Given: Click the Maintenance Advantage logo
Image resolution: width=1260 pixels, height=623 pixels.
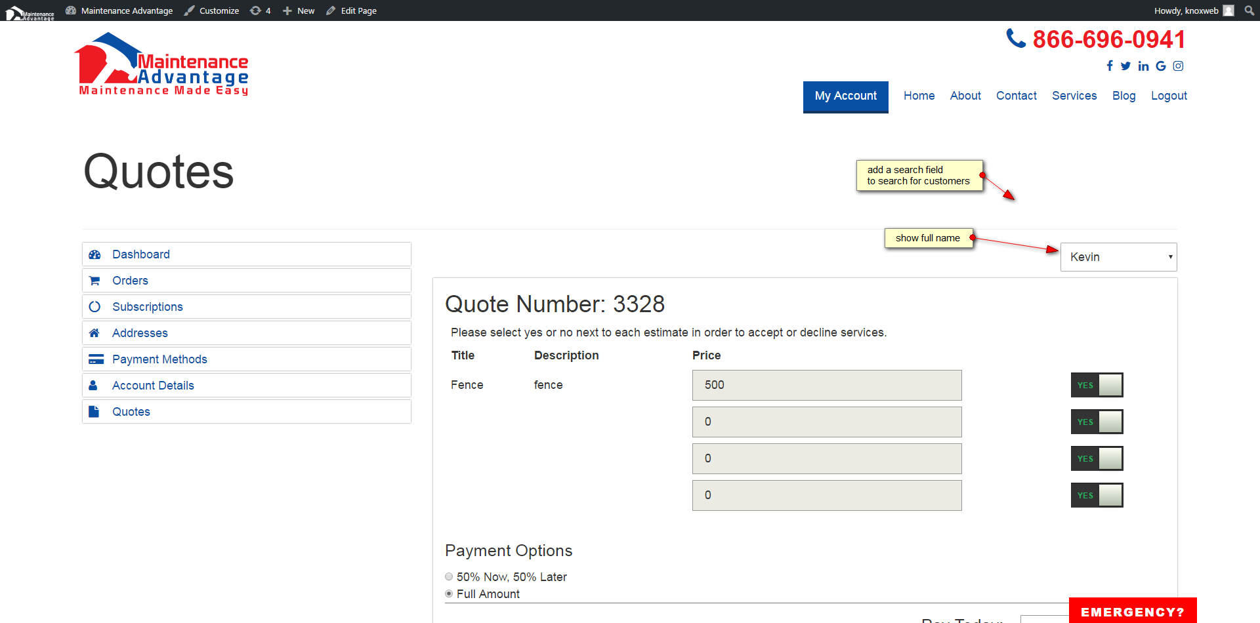Looking at the screenshot, I should pos(163,65).
